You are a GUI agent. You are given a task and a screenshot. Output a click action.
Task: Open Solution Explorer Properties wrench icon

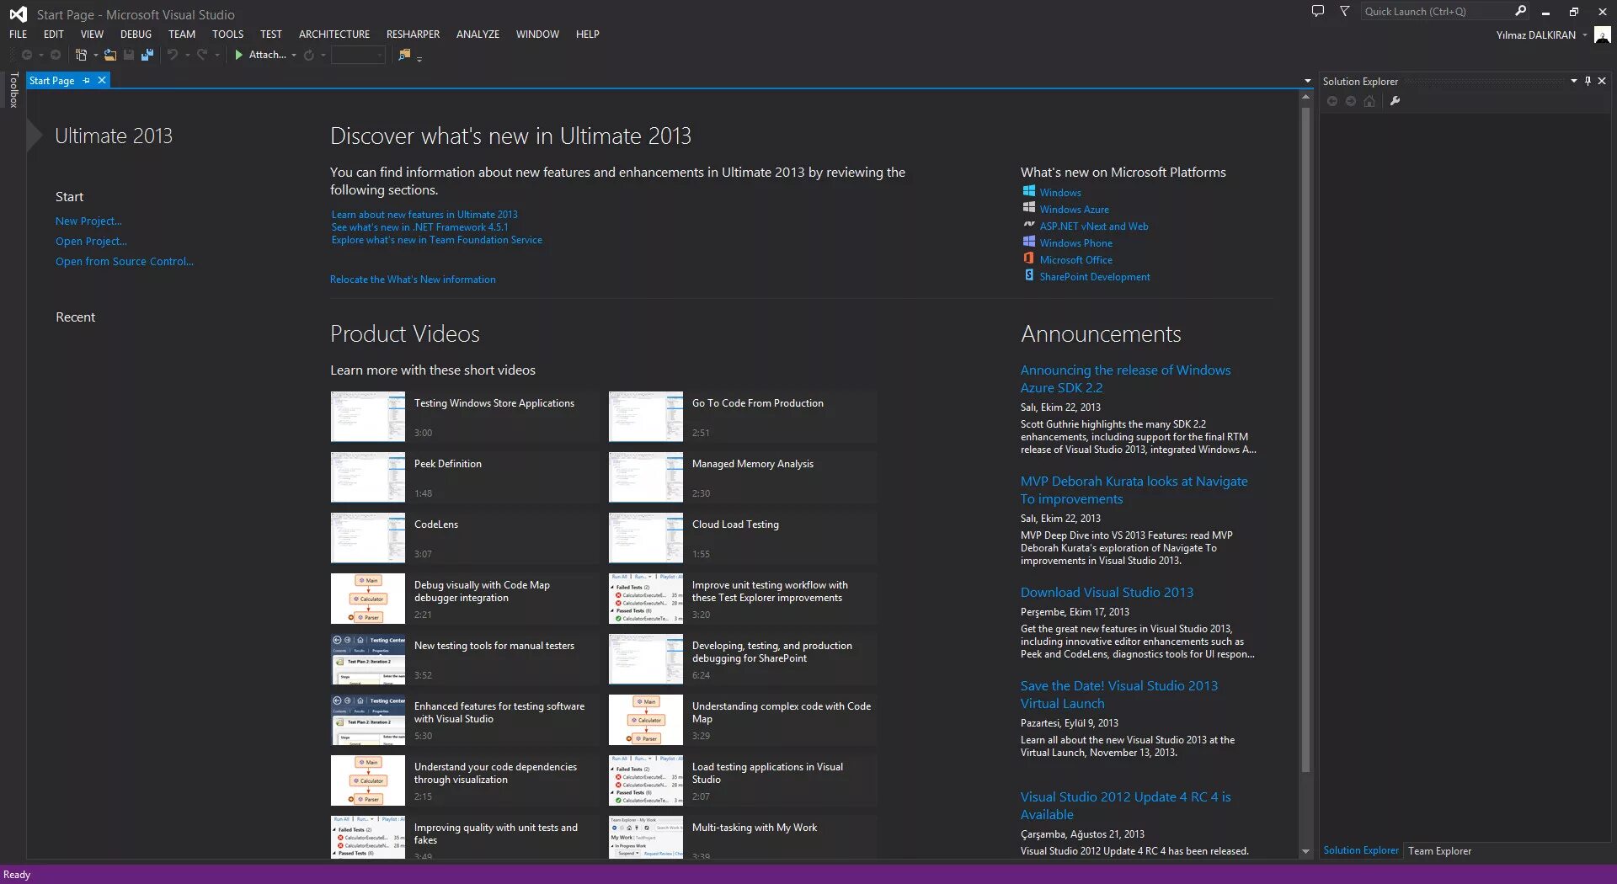pyautogui.click(x=1395, y=101)
